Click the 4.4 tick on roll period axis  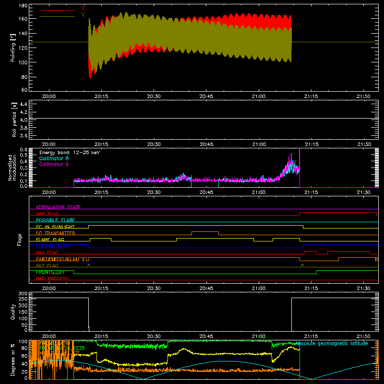click(24, 104)
